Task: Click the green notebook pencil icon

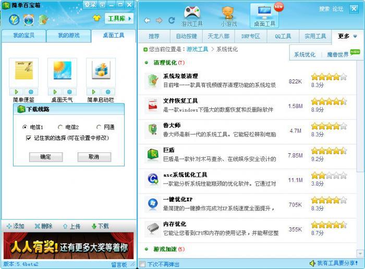Action: (x=43, y=20)
